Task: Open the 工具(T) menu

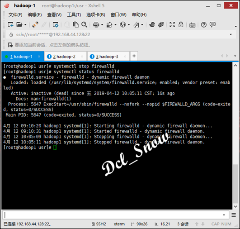Action: coord(74,15)
